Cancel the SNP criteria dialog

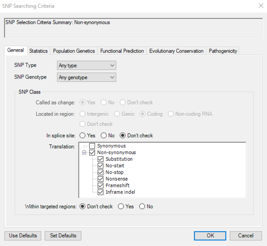[246, 236]
